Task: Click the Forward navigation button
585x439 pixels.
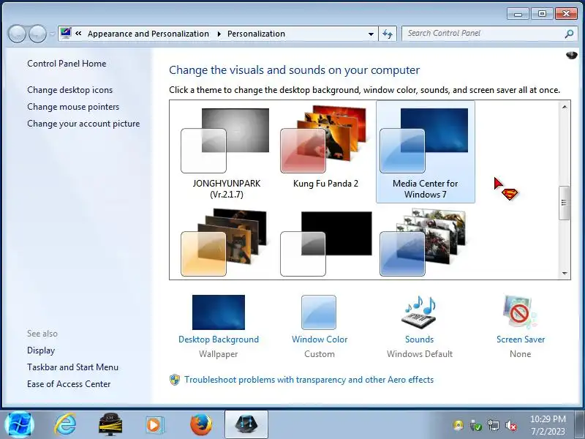Action: click(37, 34)
